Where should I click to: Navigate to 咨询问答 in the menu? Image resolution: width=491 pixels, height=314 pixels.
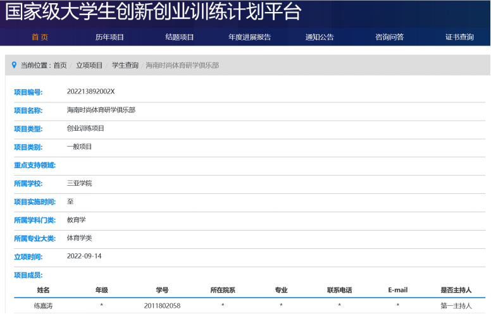[x=389, y=37]
